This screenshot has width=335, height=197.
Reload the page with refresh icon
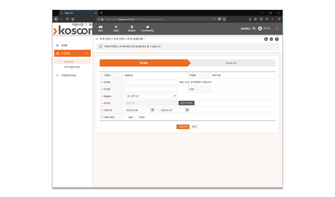(67, 19)
